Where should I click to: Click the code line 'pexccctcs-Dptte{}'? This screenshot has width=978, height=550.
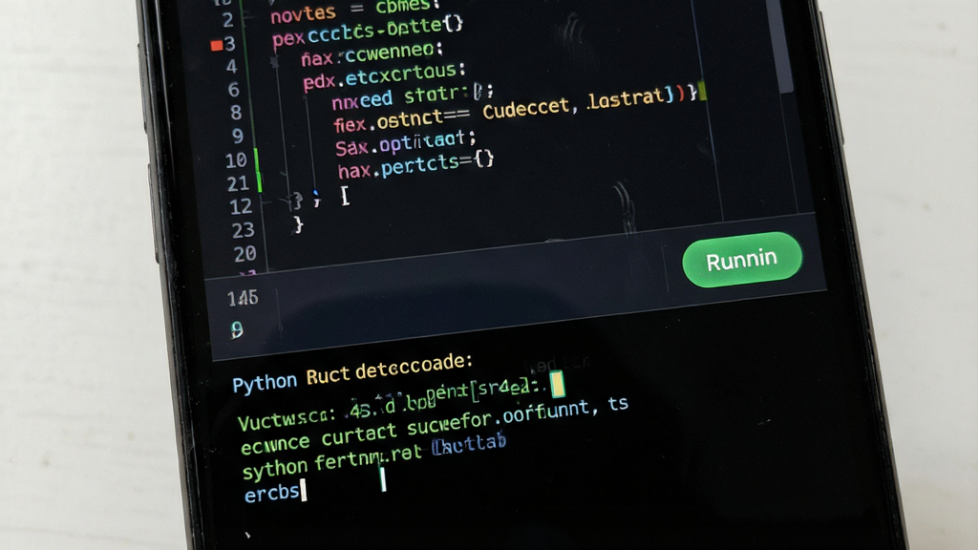point(368,32)
